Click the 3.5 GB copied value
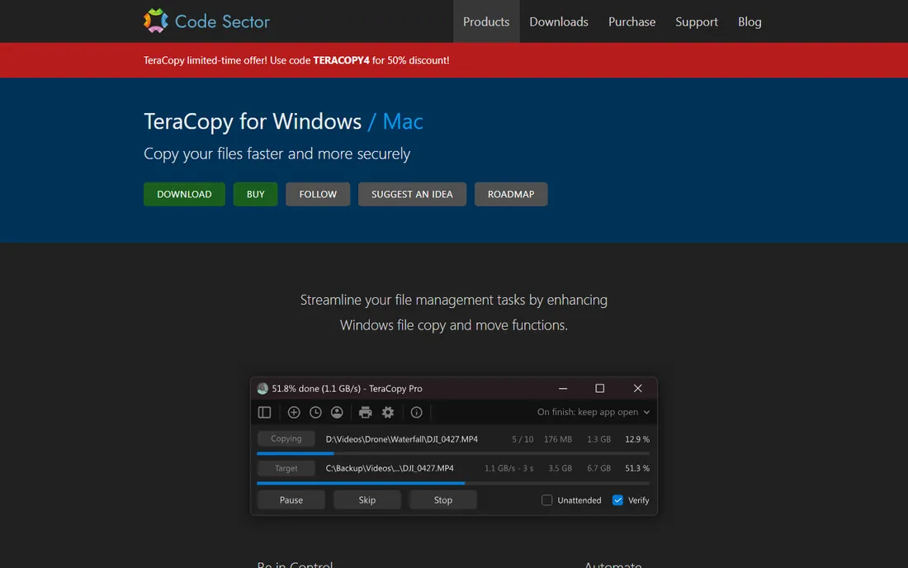The width and height of the screenshot is (908, 568). click(560, 468)
